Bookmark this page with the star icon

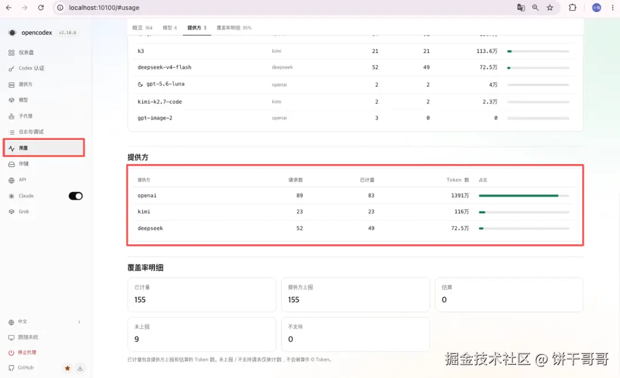click(x=550, y=7)
